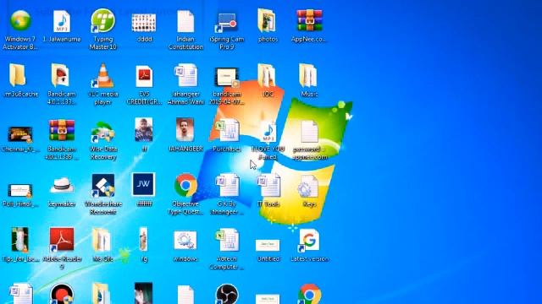The image size is (542, 304).
Task: Open the dddd image file
Action: (x=144, y=22)
